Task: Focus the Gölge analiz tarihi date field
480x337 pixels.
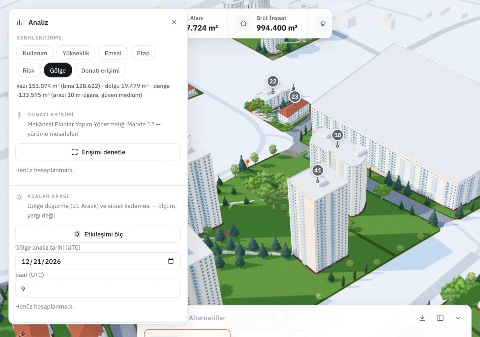Action: point(98,261)
